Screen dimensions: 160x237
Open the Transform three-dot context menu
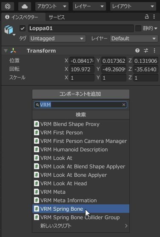(x=154, y=50)
